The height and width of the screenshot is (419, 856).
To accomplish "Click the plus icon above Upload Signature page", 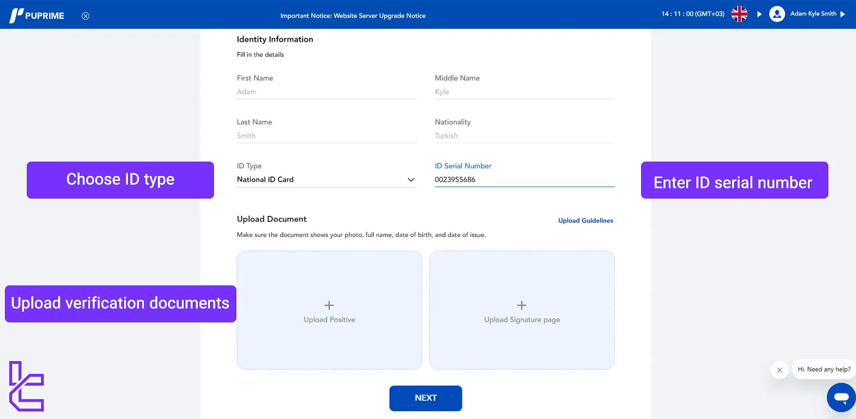I will (x=522, y=305).
